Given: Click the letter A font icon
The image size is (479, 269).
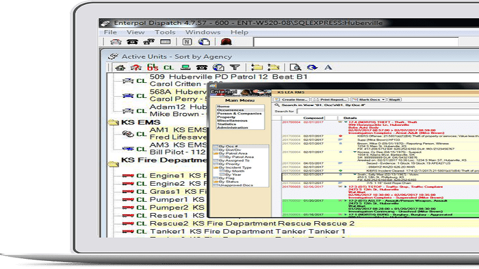Looking at the screenshot, I should pyautogui.click(x=328, y=68).
